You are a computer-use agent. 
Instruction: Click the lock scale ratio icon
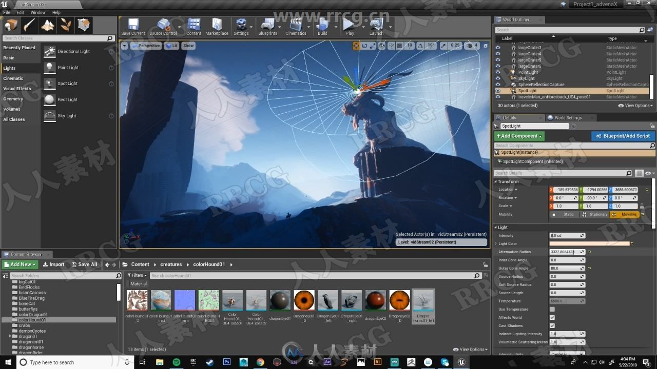pyautogui.click(x=642, y=206)
